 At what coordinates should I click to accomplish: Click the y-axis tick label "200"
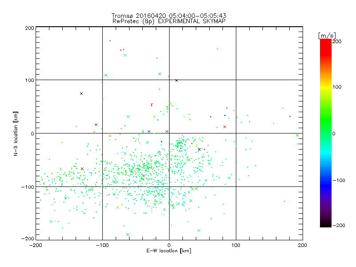point(29,28)
